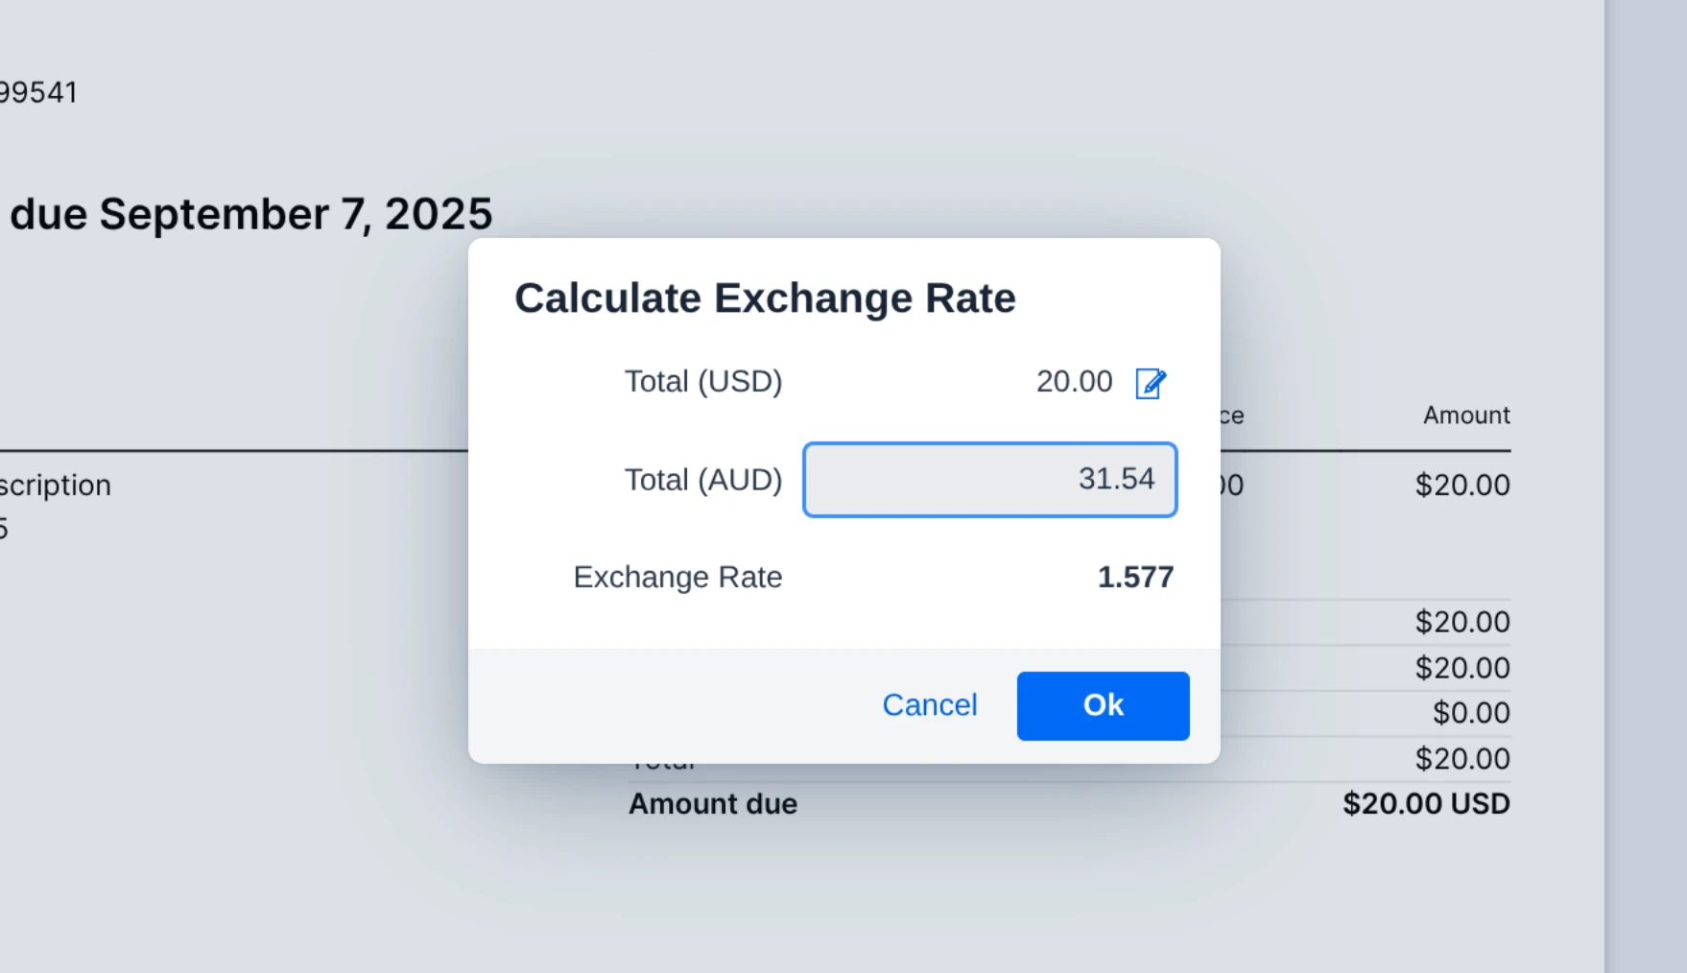1687x973 pixels.
Task: Click the line item $20.00 under Amount header
Action: 1461,486
